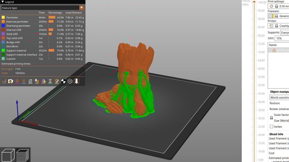This screenshot has height=162, width=289.
Task: Switch to sliced layers preview view
Action: point(23,155)
